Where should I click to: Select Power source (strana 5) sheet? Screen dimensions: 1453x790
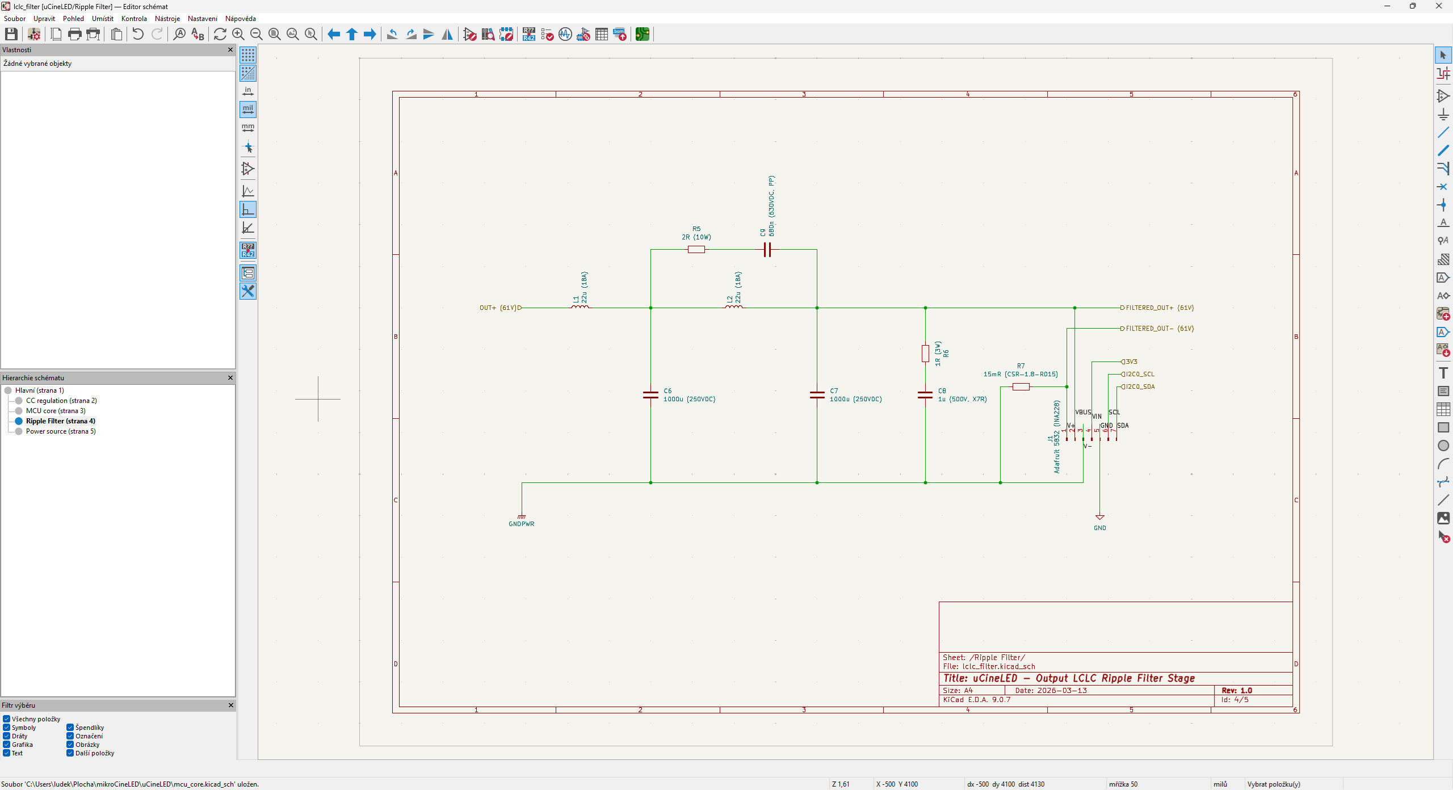click(x=61, y=431)
